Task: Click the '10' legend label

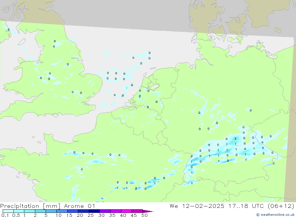Action: tap(59, 215)
